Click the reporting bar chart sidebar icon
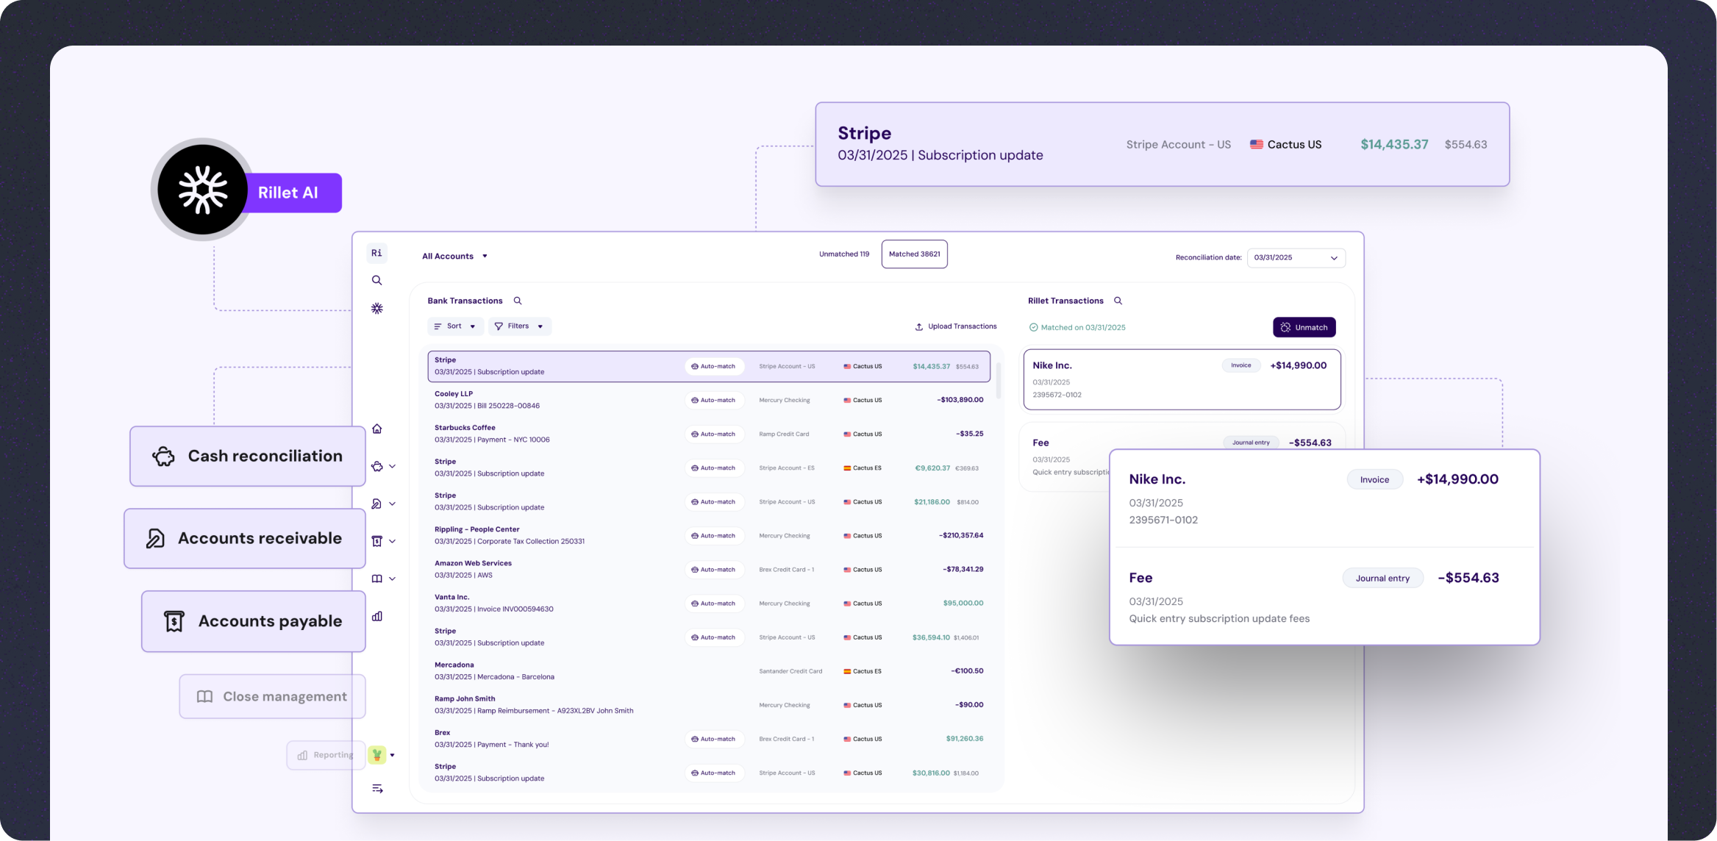Image resolution: width=1717 pixels, height=841 pixels. pos(376,616)
